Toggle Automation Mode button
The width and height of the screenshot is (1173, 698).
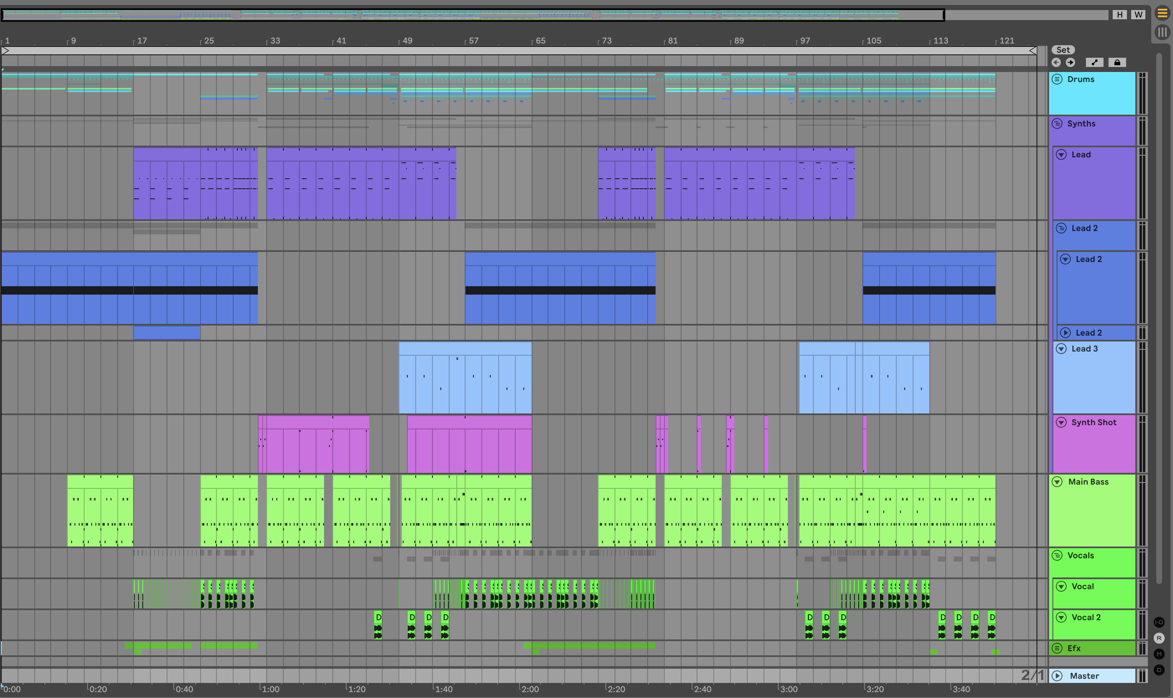tap(1094, 62)
